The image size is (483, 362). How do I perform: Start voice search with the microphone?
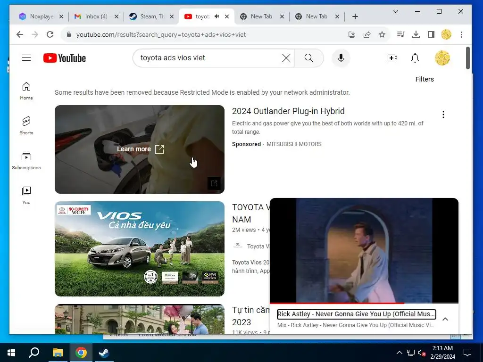click(x=341, y=58)
